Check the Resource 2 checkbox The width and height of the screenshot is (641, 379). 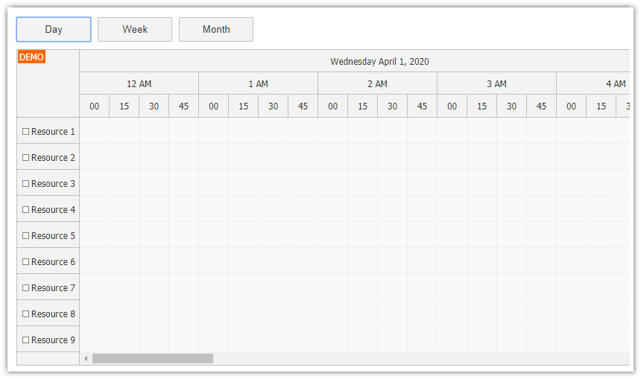[26, 158]
